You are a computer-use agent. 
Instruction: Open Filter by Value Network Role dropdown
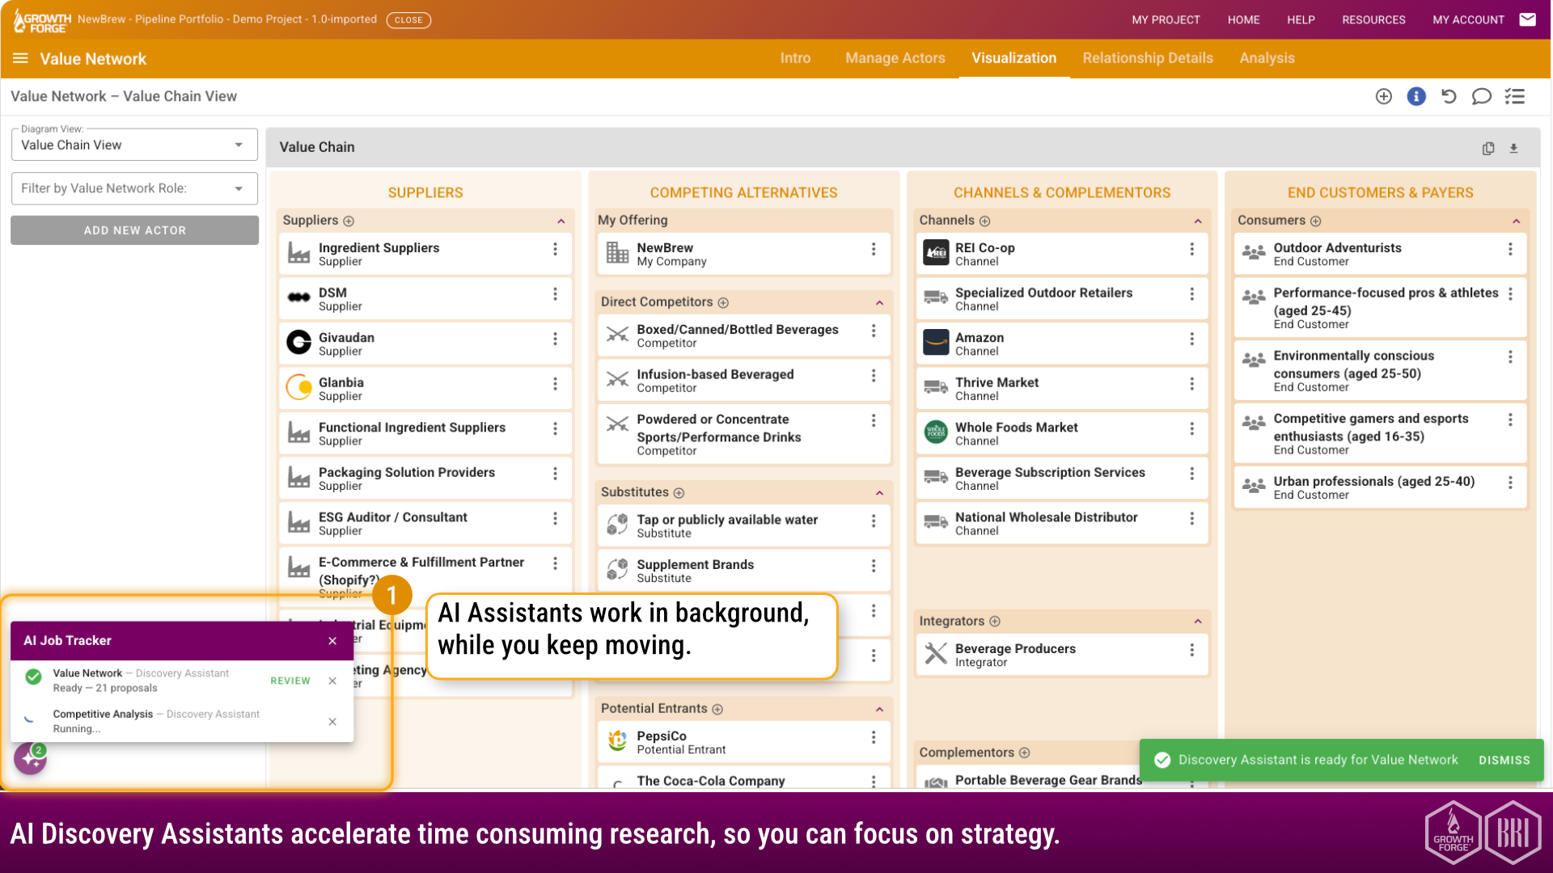134,188
